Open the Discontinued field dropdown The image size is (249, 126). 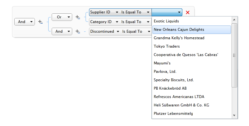[105, 31]
